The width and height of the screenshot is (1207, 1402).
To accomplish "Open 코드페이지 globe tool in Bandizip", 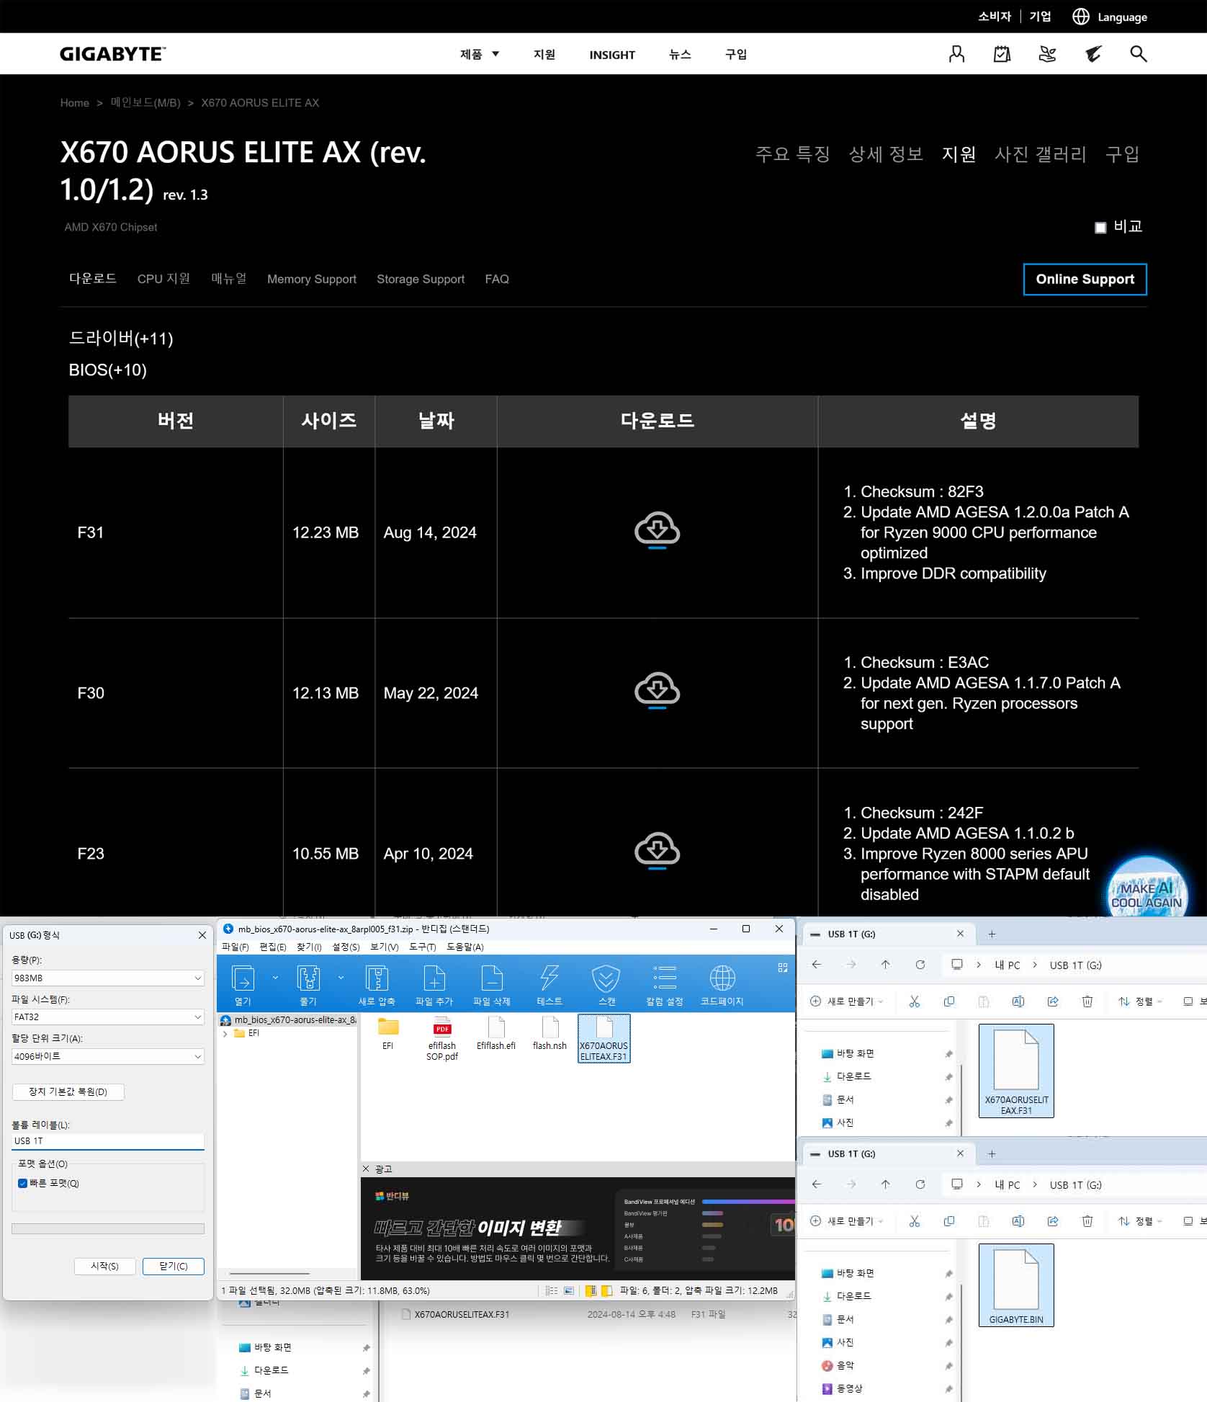I will point(722,984).
